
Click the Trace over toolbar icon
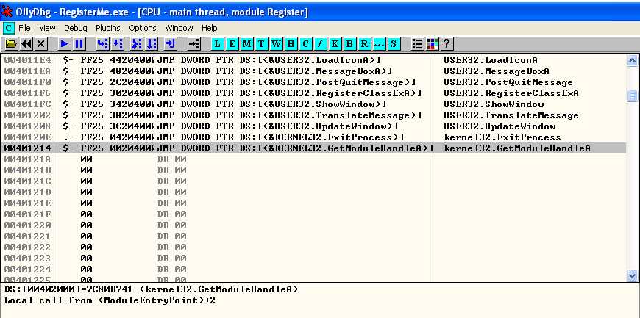click(152, 43)
